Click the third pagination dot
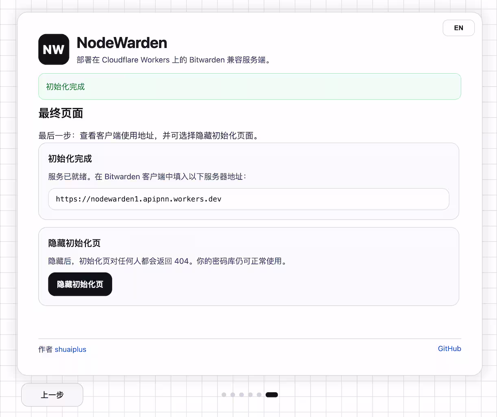 click(x=242, y=395)
